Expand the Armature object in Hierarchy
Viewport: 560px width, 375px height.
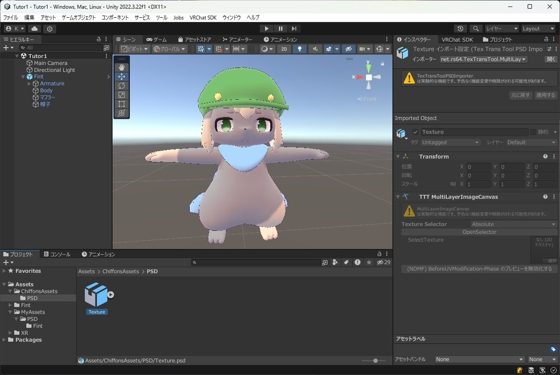click(29, 83)
